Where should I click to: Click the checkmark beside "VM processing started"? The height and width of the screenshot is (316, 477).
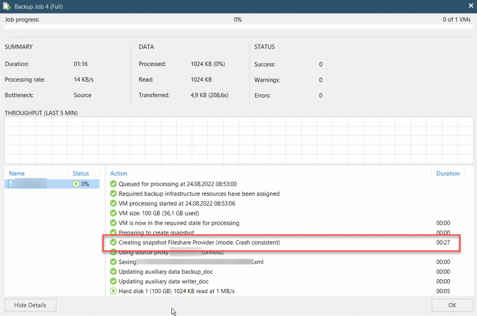pos(112,203)
